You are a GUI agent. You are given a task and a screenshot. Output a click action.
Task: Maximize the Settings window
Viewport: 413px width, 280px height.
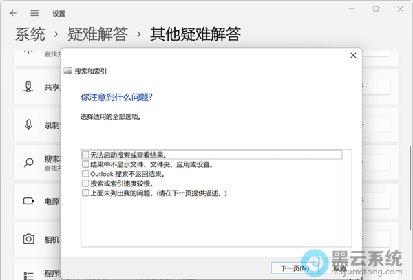point(376,9)
